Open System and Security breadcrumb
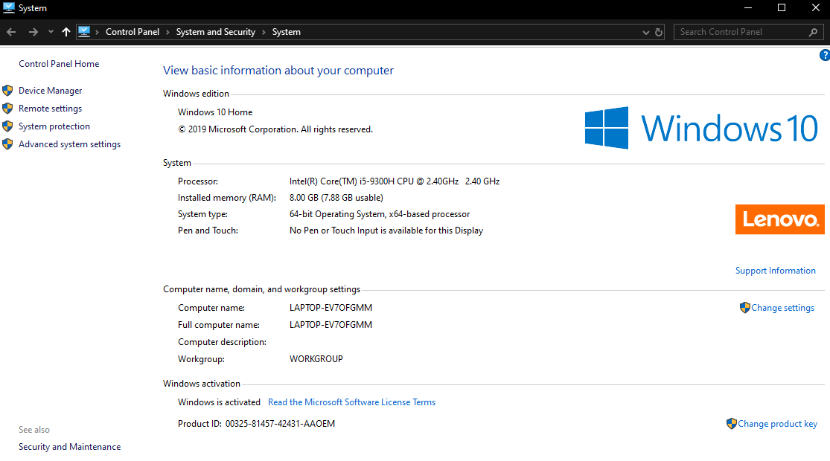Screen dimensions: 830x461 (215, 32)
